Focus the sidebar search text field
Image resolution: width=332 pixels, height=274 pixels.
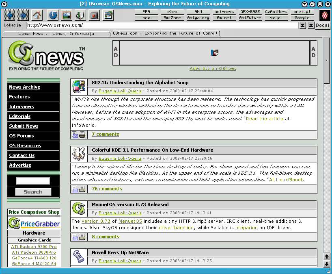33,180
